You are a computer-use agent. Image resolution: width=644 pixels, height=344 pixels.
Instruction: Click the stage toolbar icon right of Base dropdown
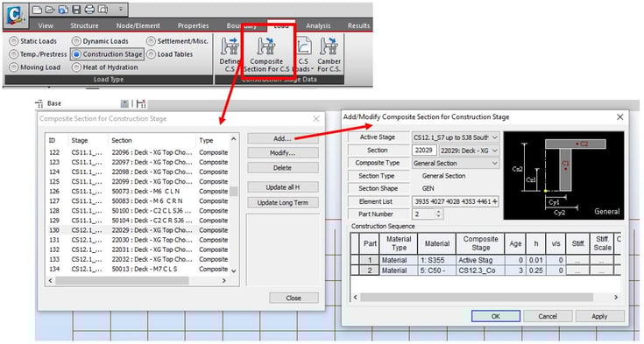pos(141,104)
